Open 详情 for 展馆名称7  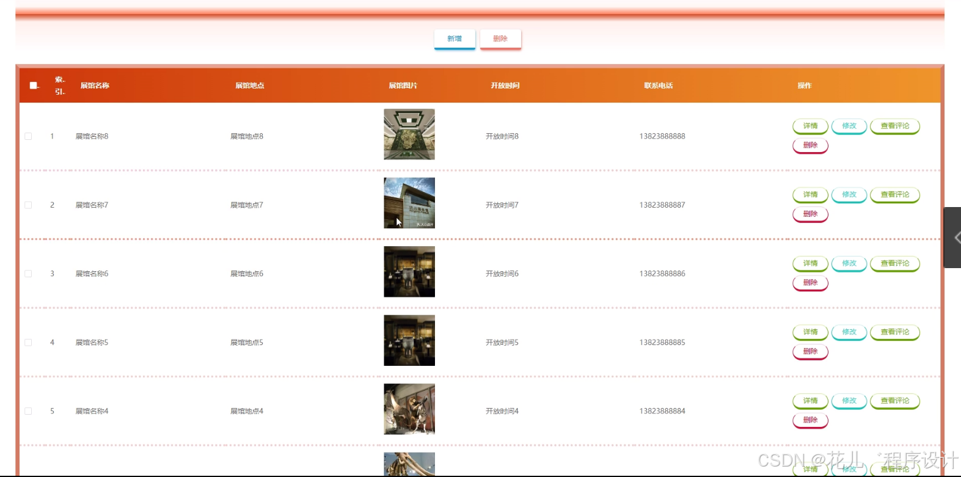pyautogui.click(x=810, y=195)
